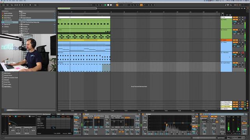Viewport: 250px width, 140px height.
Task: Deactivate the Piano track activator
Action: pos(235,42)
